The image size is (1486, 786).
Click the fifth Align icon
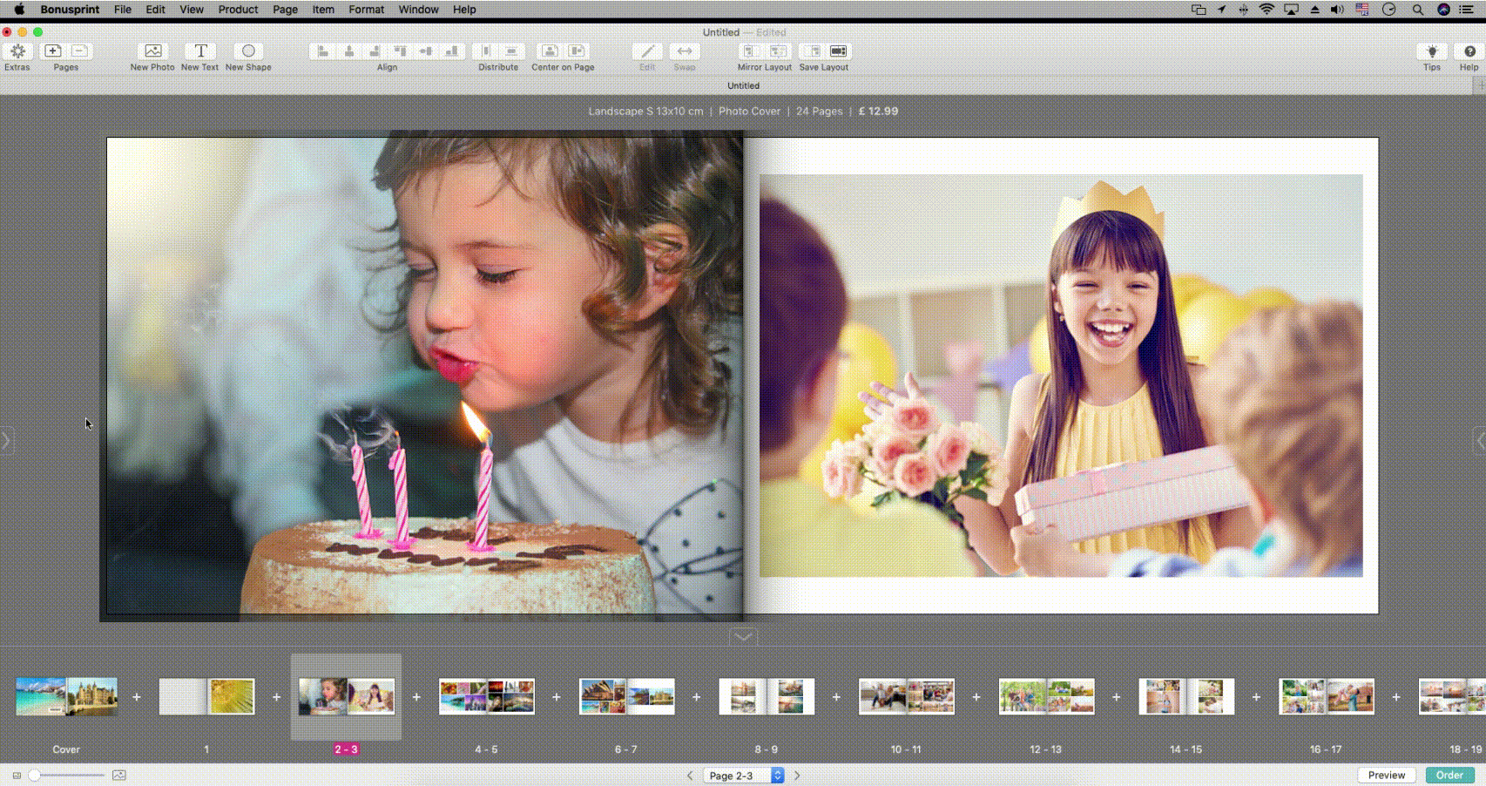426,51
